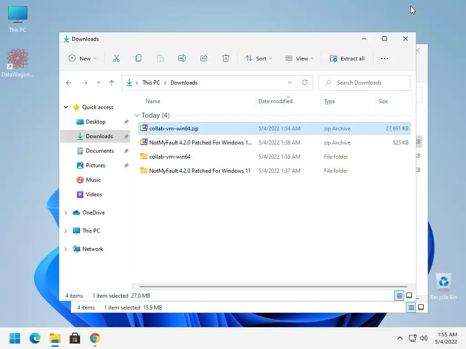Click the volume speaker icon in tray

click(x=424, y=338)
